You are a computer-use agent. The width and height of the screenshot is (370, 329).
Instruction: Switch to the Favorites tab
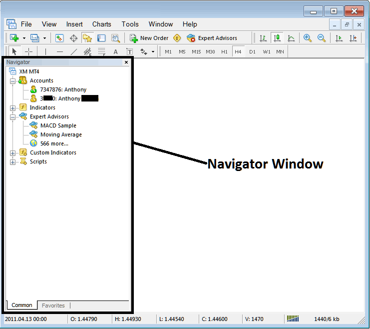coord(53,305)
